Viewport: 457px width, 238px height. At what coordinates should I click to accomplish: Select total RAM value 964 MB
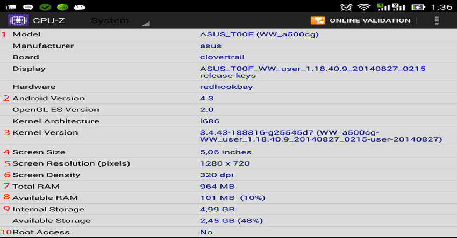pos(217,187)
